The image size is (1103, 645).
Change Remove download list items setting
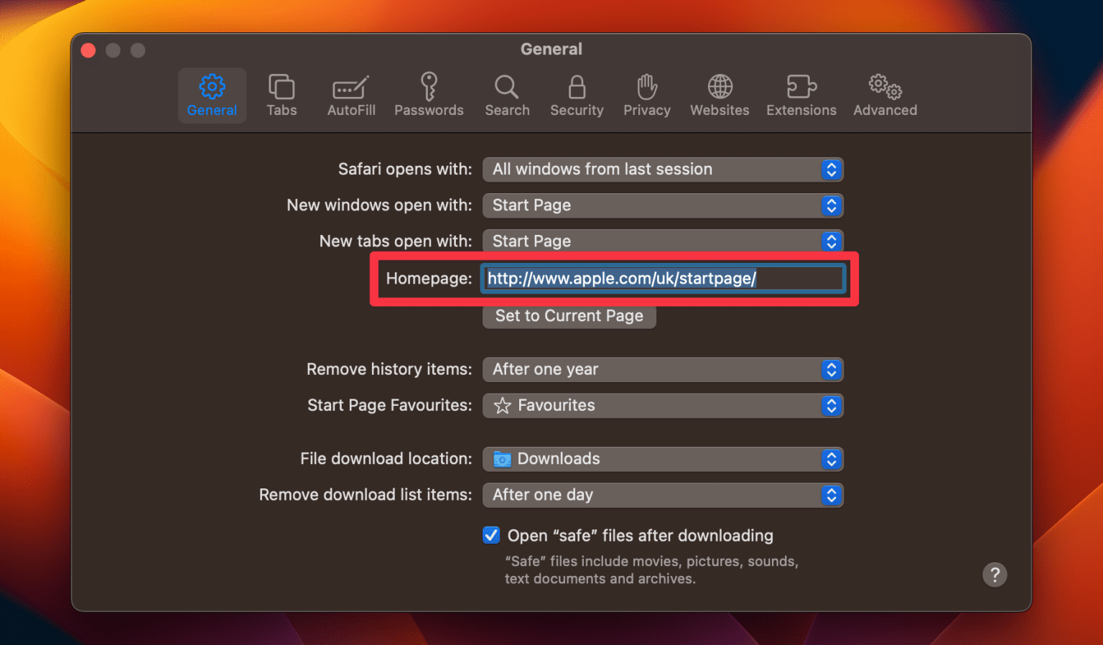(662, 495)
